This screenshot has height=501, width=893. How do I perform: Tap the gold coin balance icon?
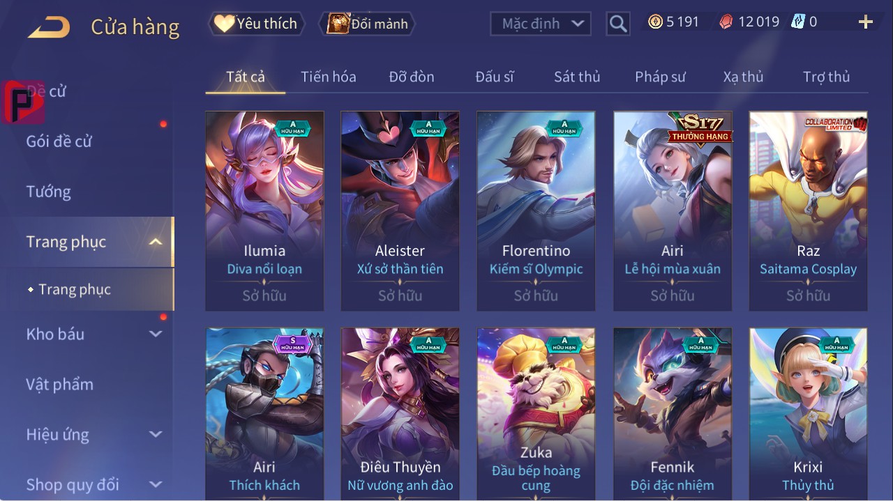click(x=655, y=22)
